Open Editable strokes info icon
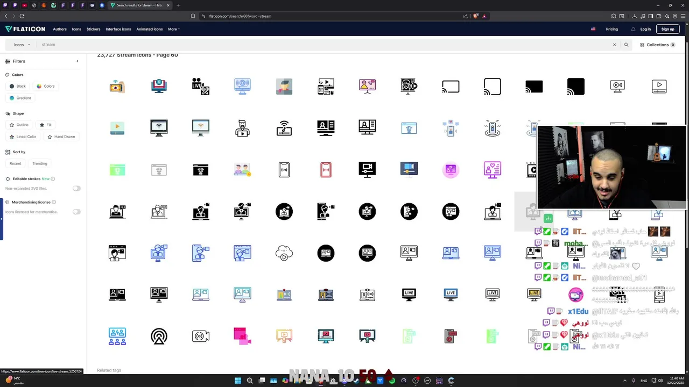689x387 pixels. [53, 179]
